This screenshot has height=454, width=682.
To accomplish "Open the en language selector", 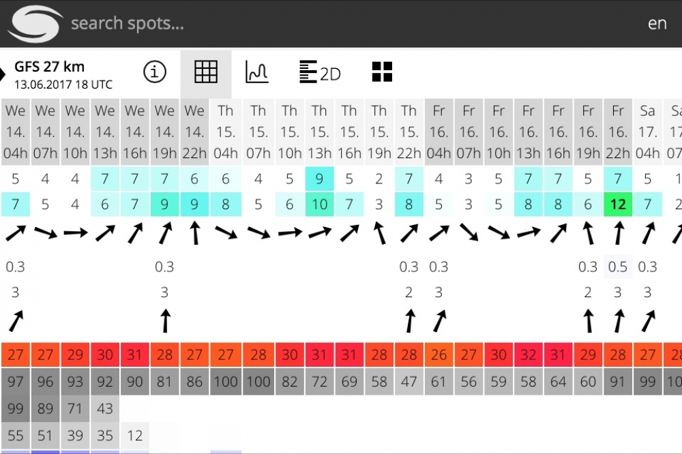I will [x=657, y=23].
